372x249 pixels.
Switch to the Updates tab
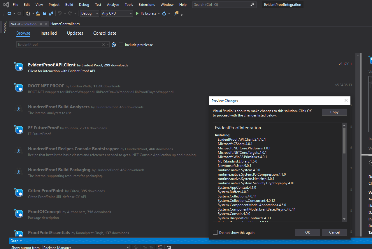75,33
